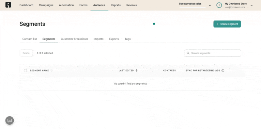Open the Forms menu
261x129 pixels.
tap(84, 5)
